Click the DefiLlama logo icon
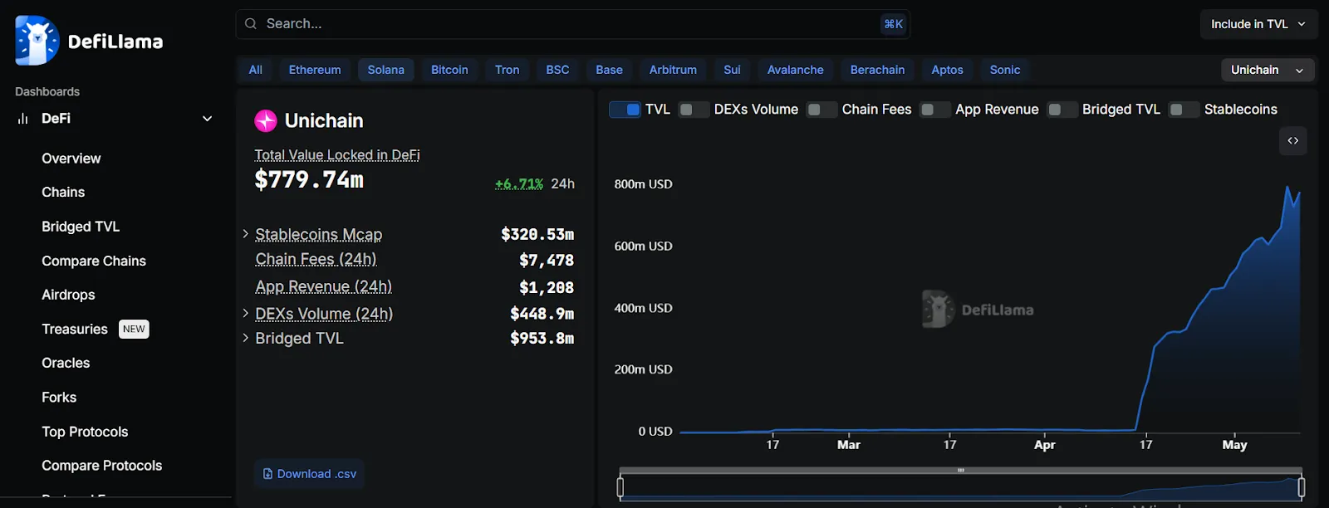The width and height of the screenshot is (1329, 508). click(37, 41)
